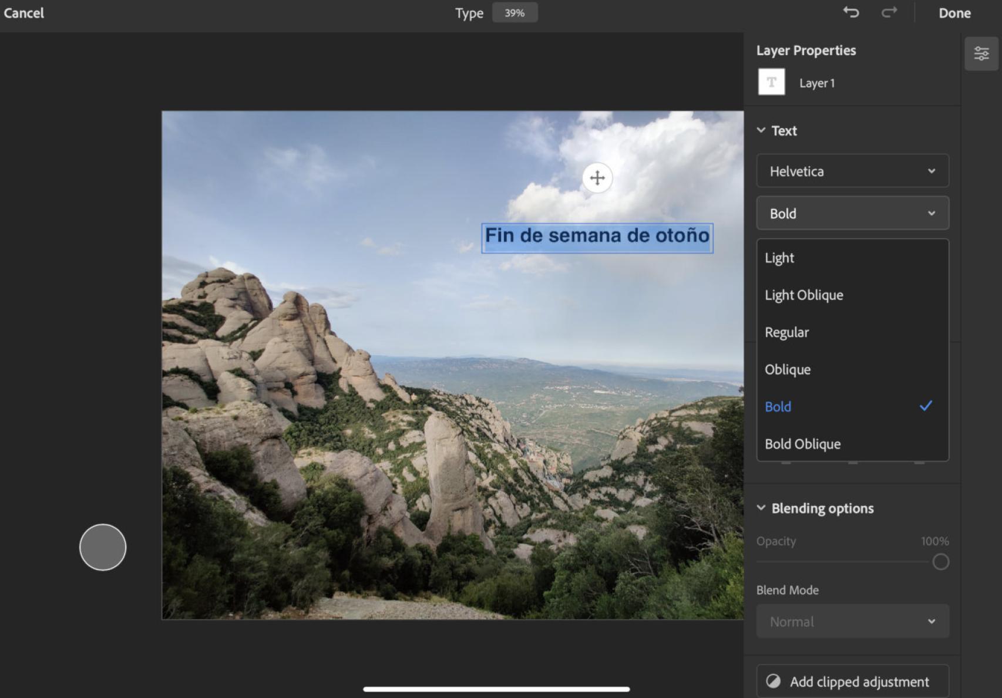1002x698 pixels.
Task: Select the checked Bold style option
Action: coord(778,406)
